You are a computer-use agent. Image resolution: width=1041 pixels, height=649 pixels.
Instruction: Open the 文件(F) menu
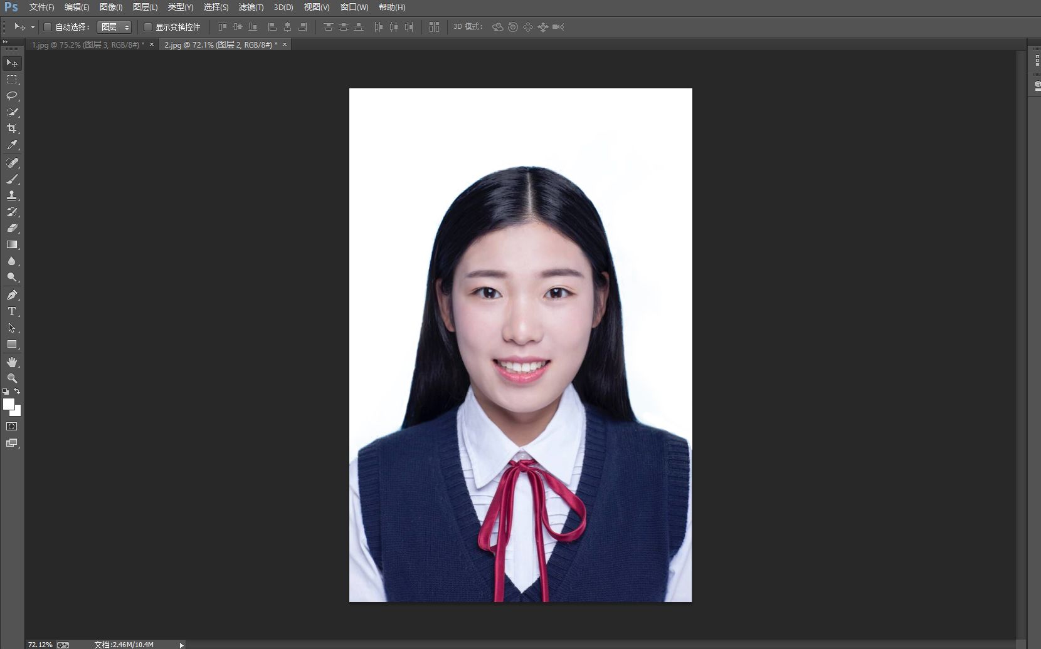[x=41, y=8]
